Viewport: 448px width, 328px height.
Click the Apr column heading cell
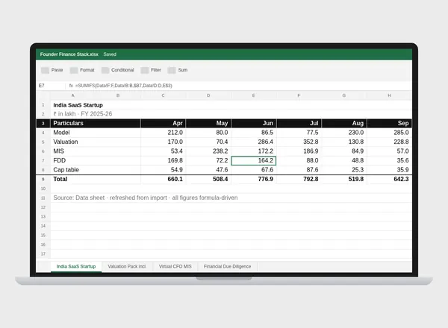[x=163, y=123]
